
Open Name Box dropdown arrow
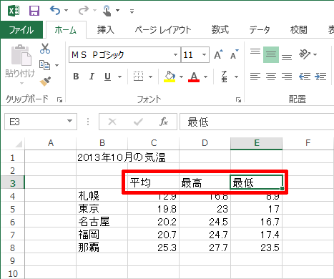[x=69, y=121]
